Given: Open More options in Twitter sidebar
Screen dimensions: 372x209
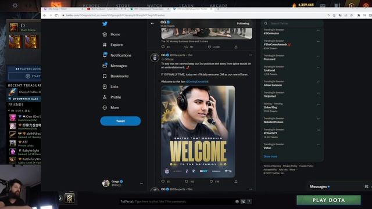Looking at the screenshot, I should [110, 107].
